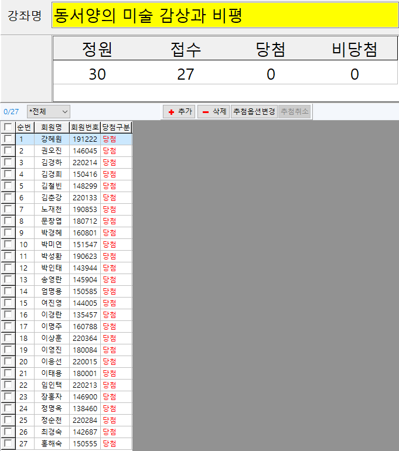The width and height of the screenshot is (399, 451).
Task: Click the 정원 value 30
Action: point(97,74)
